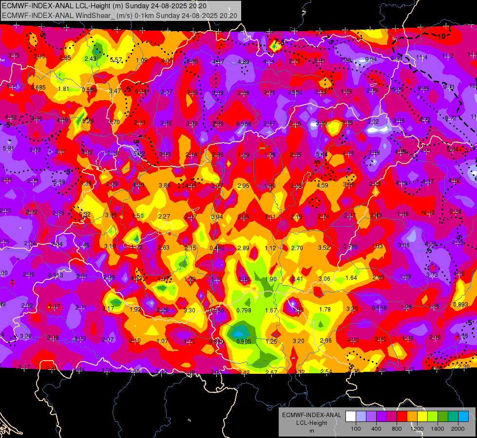Image resolution: width=477 pixels, height=438 pixels.
Task: Click the WindShear 0-1km title line
Action: tap(119, 16)
